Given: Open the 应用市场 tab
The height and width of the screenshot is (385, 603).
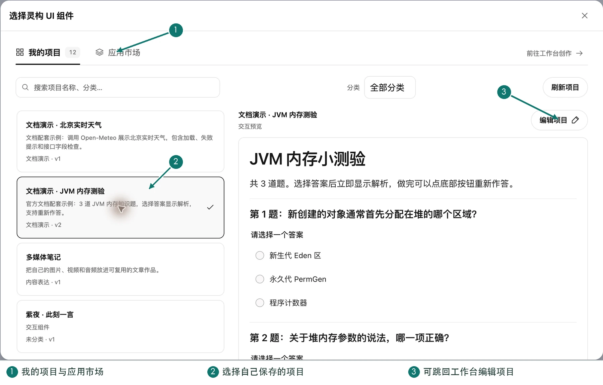Looking at the screenshot, I should pyautogui.click(x=118, y=53).
